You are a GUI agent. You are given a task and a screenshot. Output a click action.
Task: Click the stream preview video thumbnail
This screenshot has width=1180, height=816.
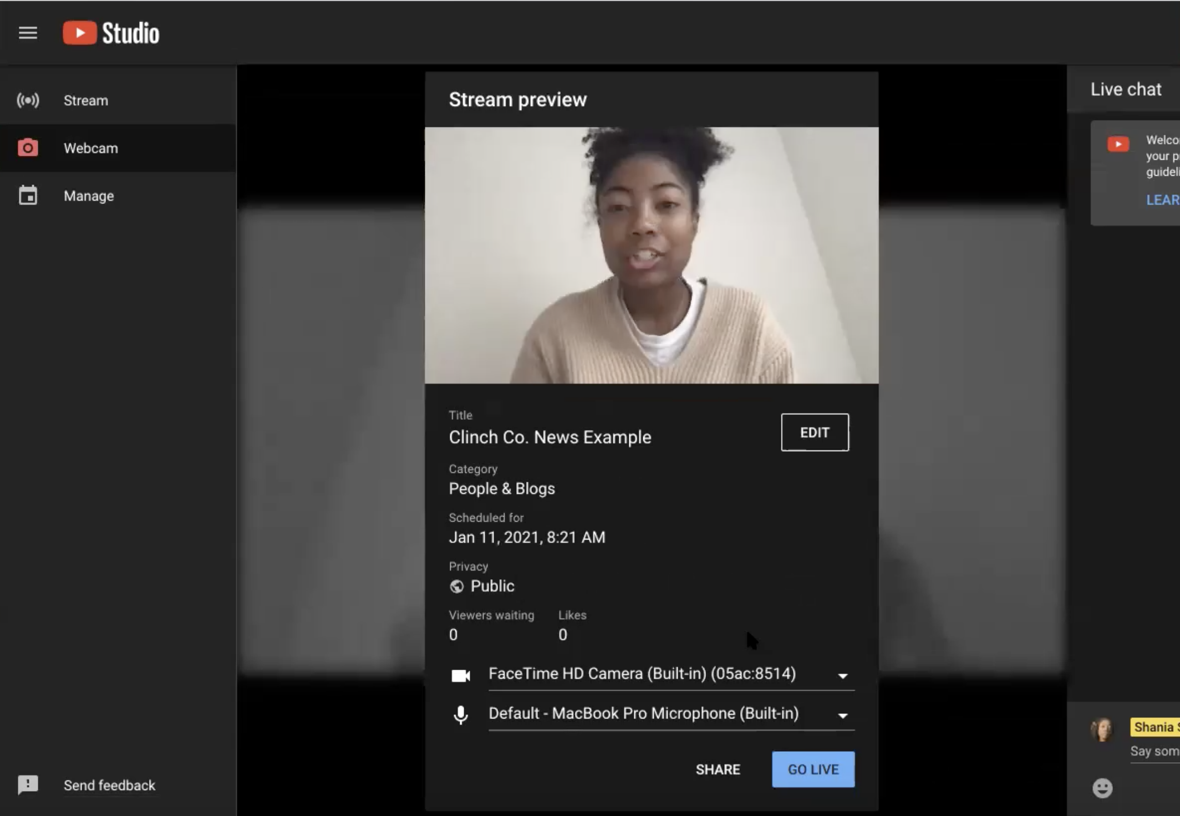click(652, 255)
